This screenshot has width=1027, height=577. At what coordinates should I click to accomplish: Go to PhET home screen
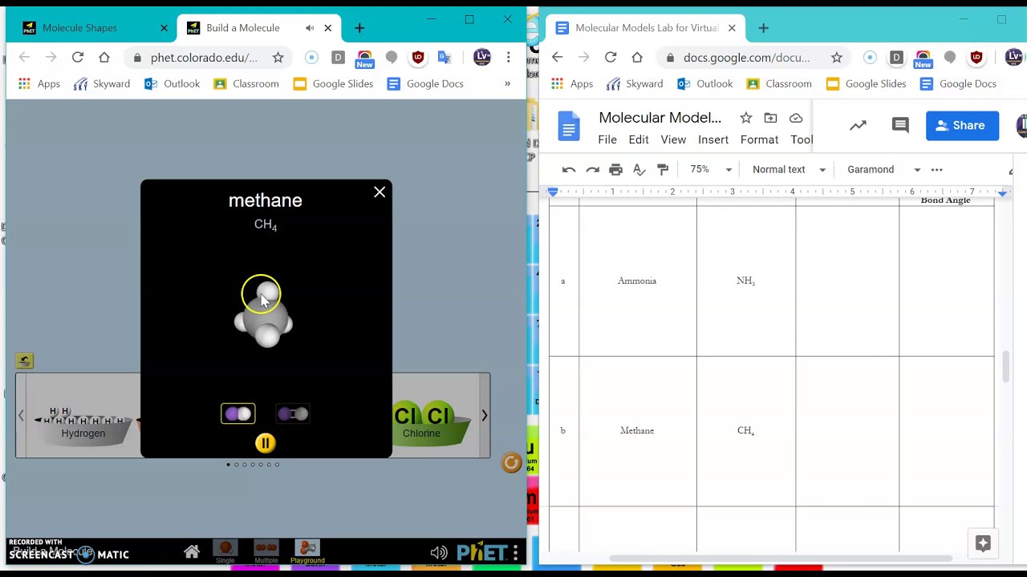pyautogui.click(x=191, y=552)
